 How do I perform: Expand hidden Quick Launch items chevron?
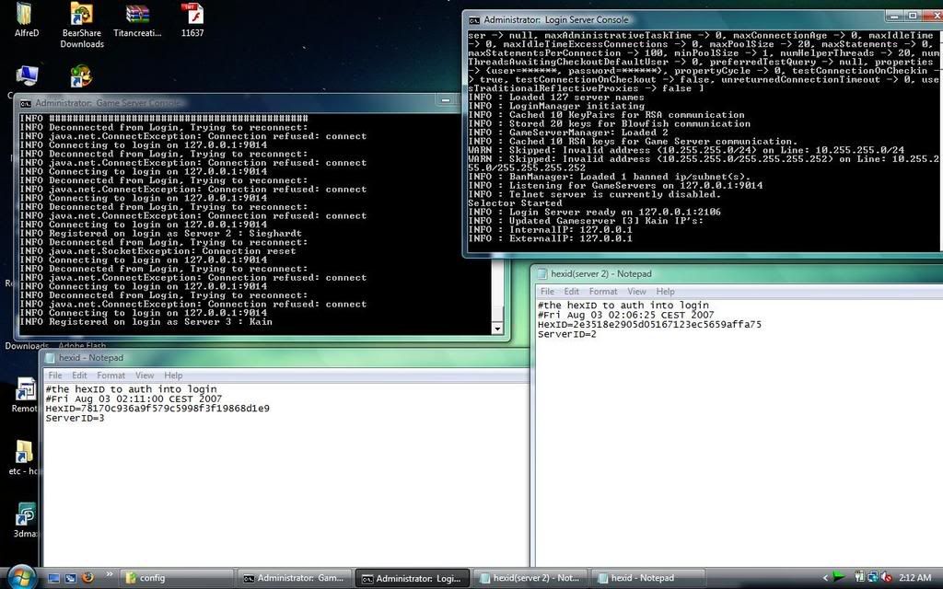click(110, 575)
